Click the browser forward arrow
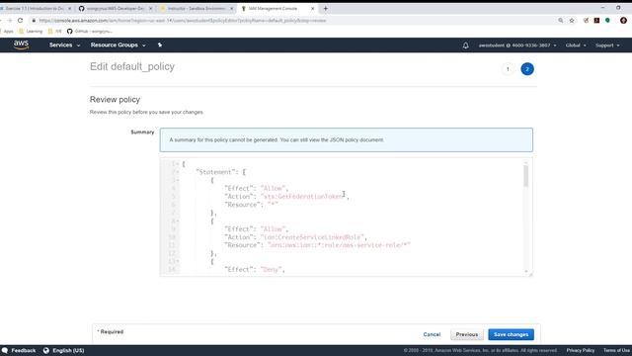 tap(10, 20)
